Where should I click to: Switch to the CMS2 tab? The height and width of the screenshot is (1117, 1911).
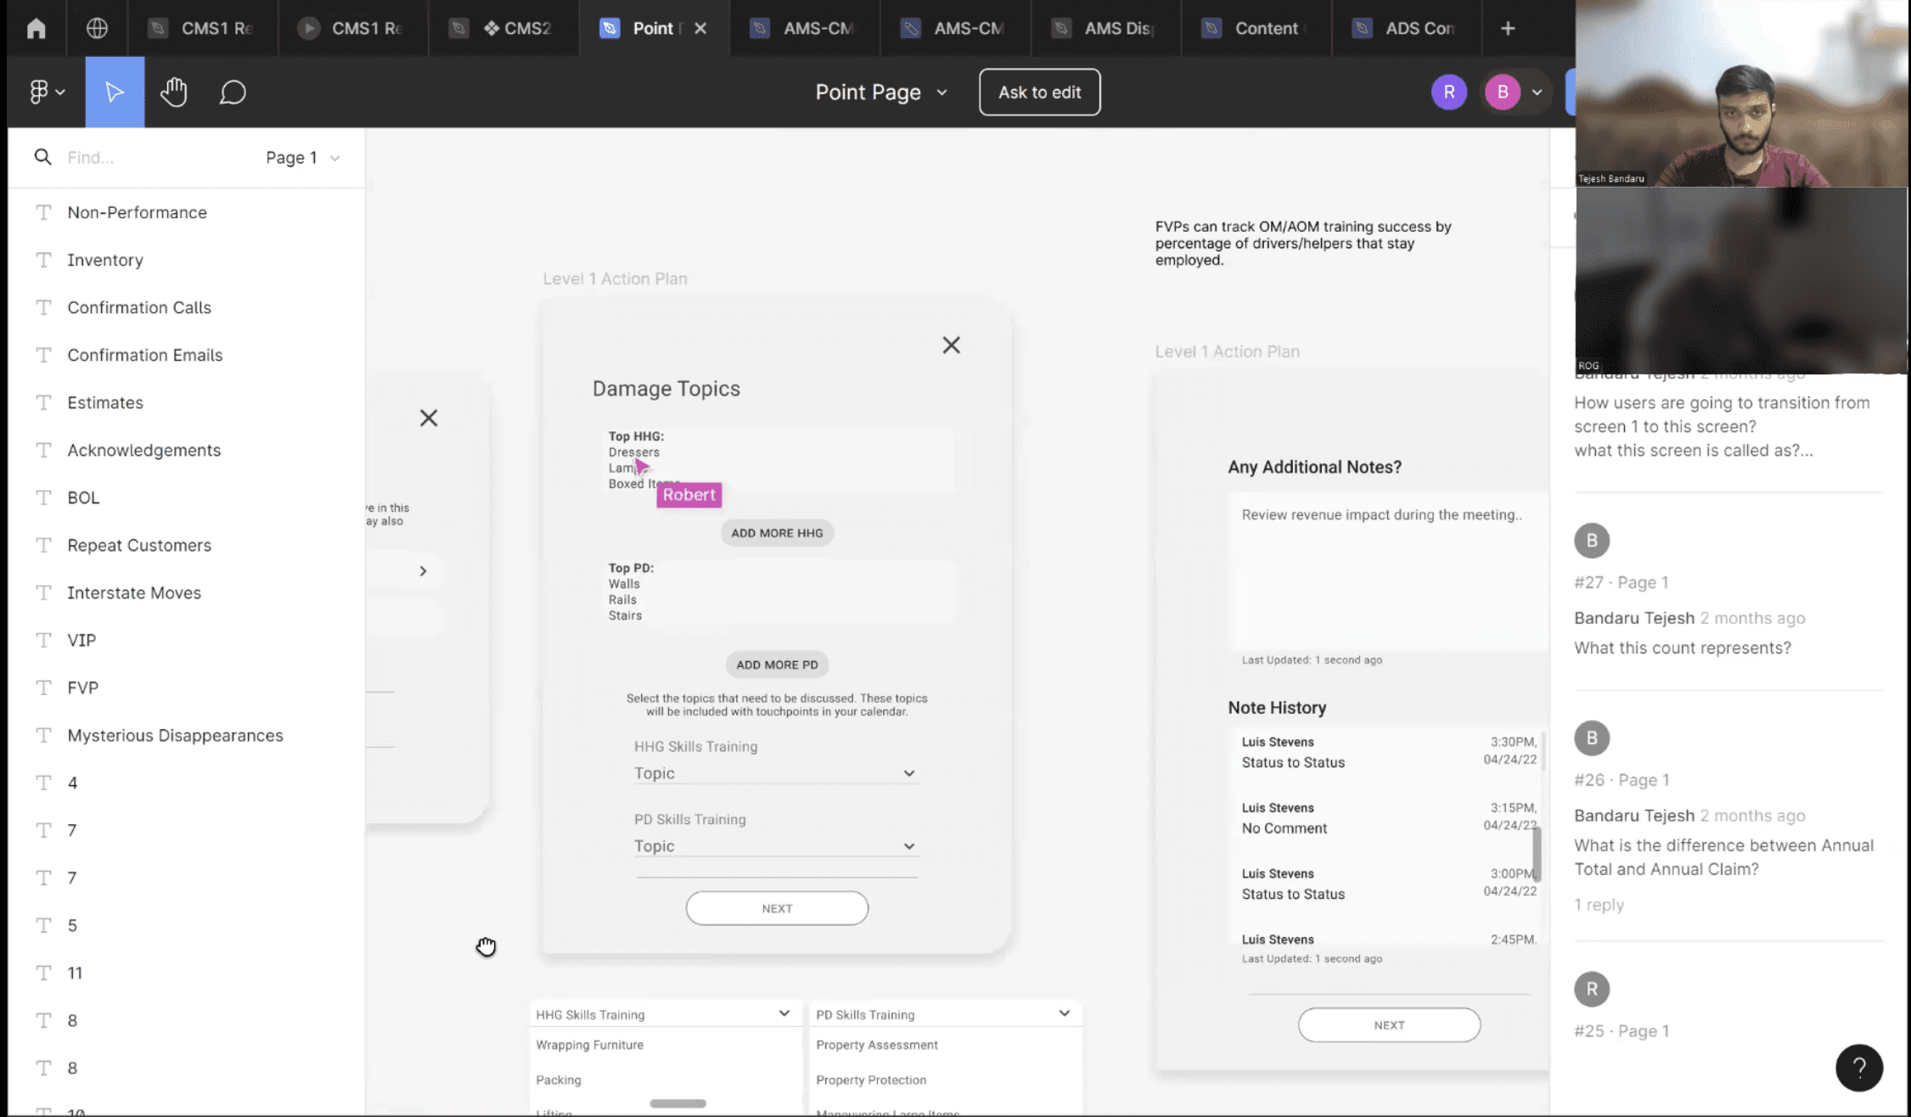[x=516, y=28]
